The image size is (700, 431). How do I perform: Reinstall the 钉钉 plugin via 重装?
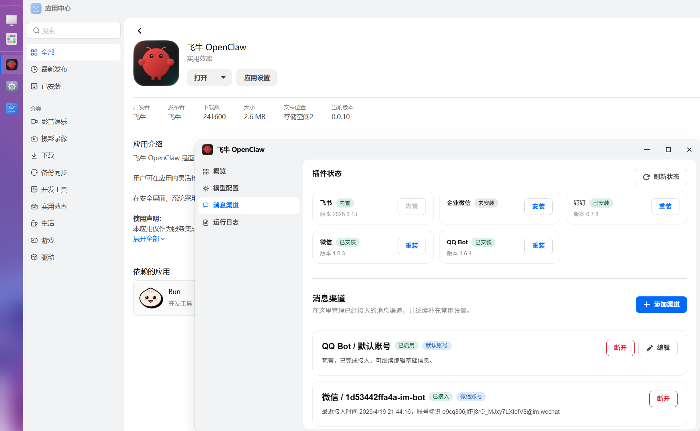point(665,207)
